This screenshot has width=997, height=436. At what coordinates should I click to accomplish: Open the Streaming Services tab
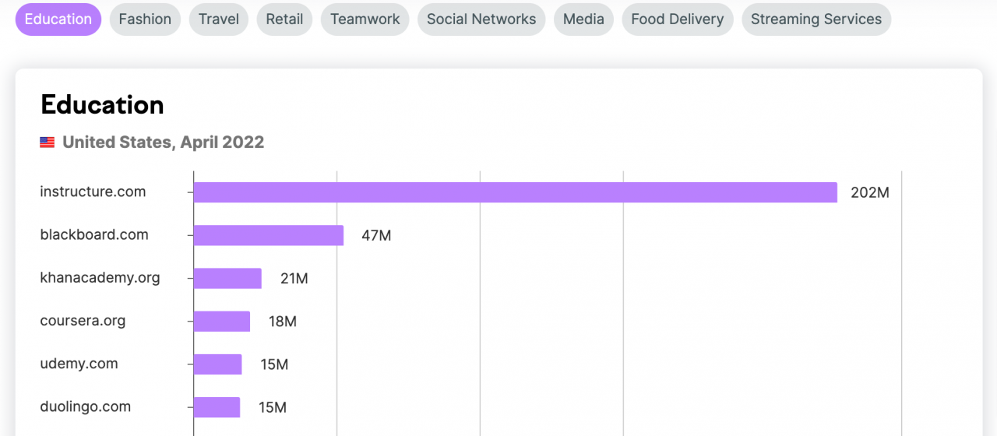[816, 19]
